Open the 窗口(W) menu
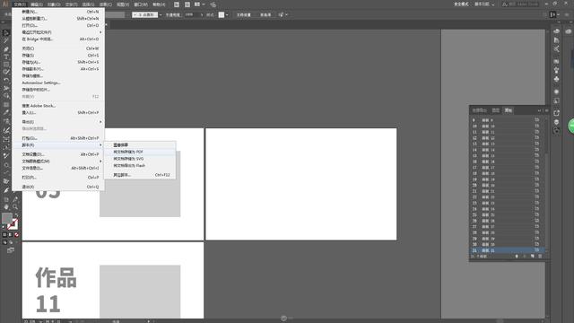Screen dimensions: 574x323 (x=141, y=4)
